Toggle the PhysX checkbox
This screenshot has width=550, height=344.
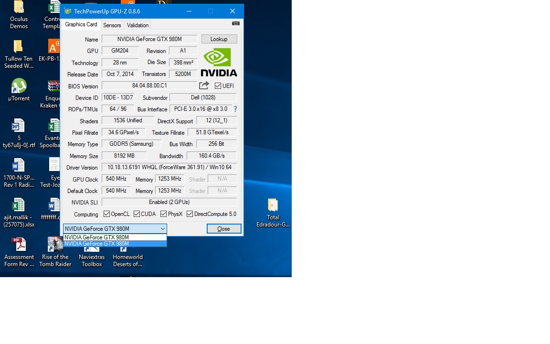(163, 214)
